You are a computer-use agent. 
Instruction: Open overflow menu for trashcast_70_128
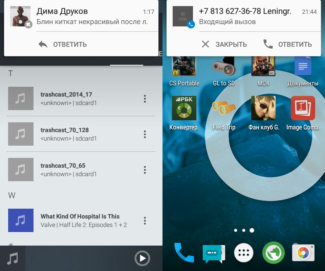145,134
